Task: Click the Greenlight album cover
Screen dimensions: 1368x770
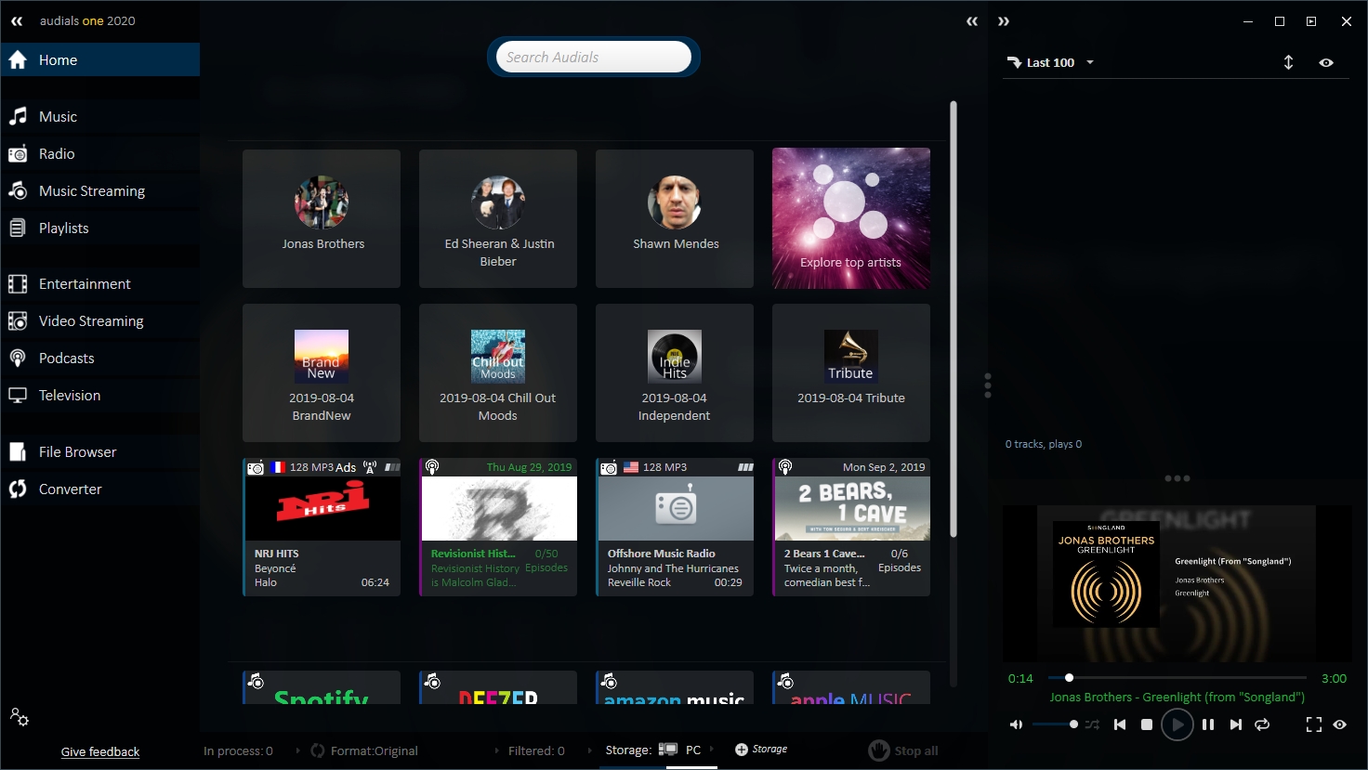Action: coord(1106,574)
